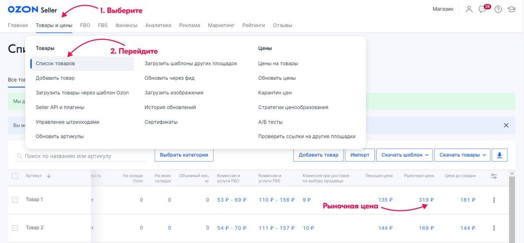Open the FBO menu tab

85,25
